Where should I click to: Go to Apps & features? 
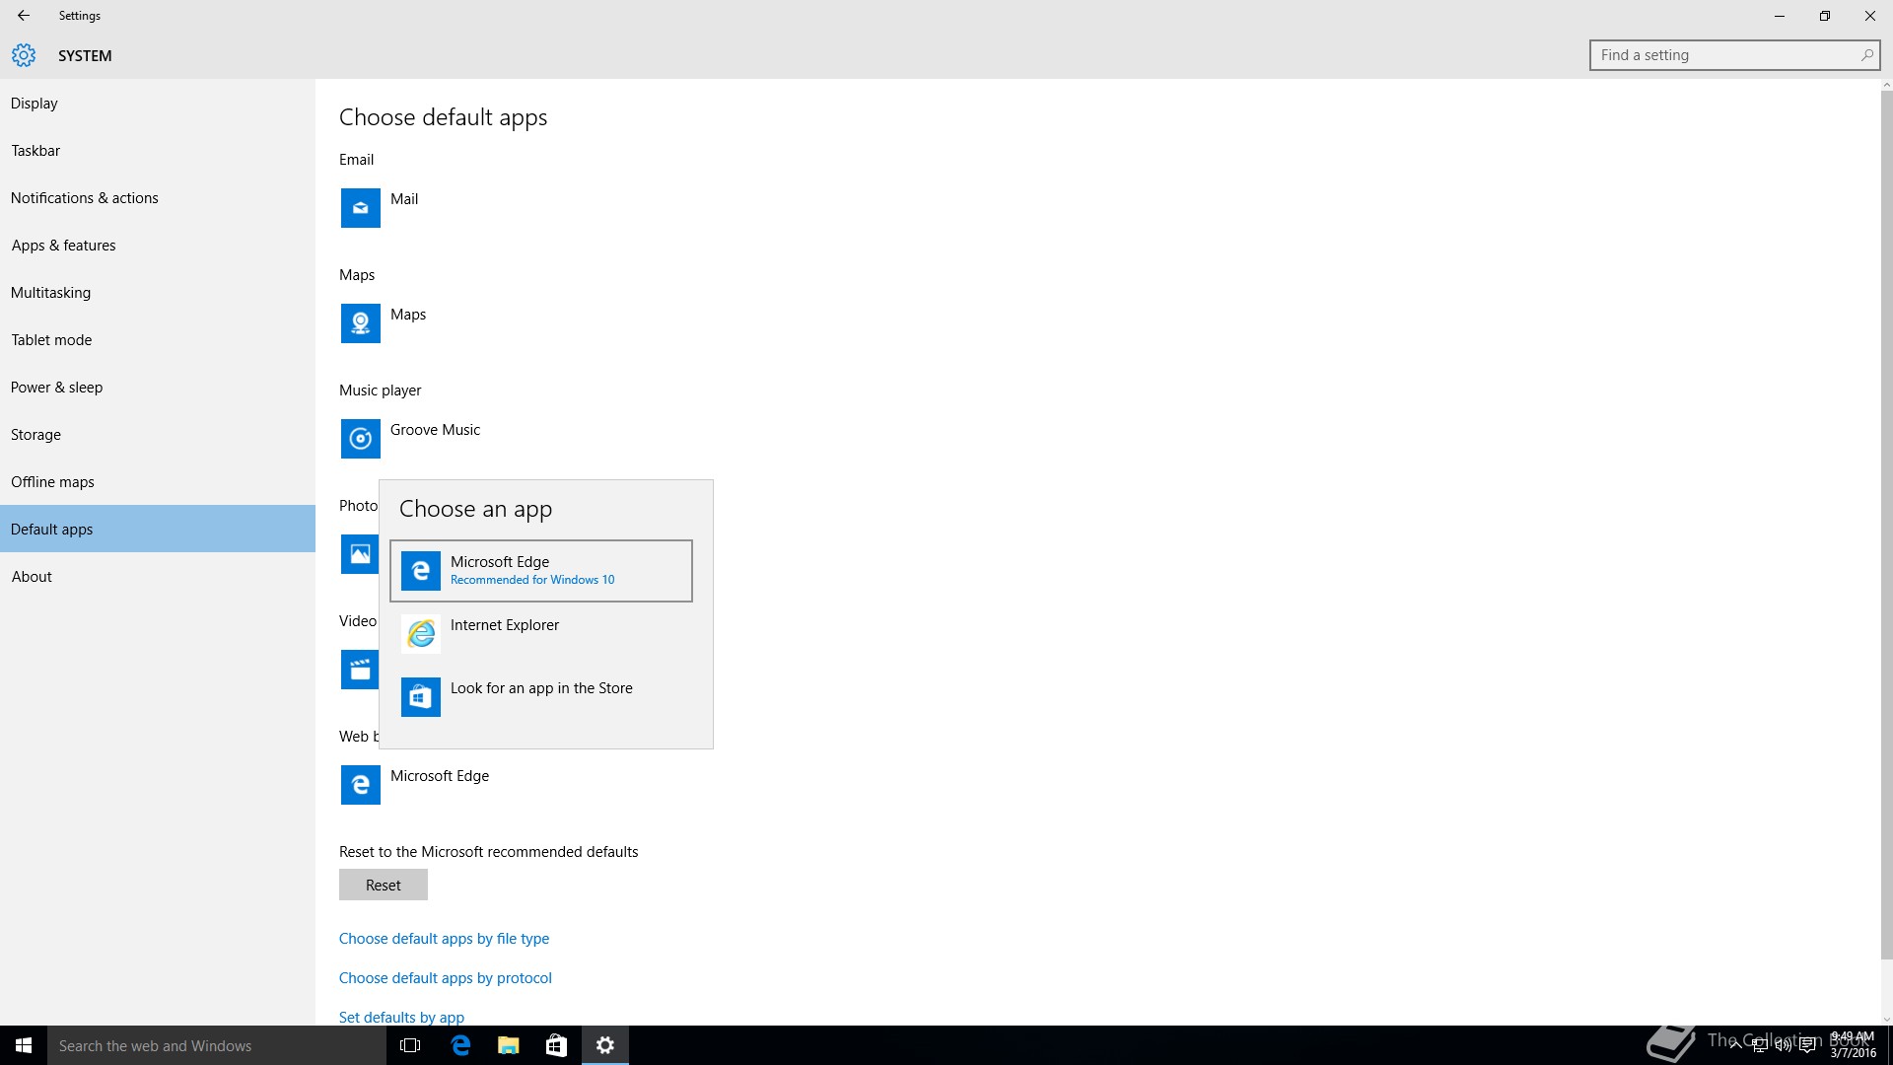[x=158, y=246]
